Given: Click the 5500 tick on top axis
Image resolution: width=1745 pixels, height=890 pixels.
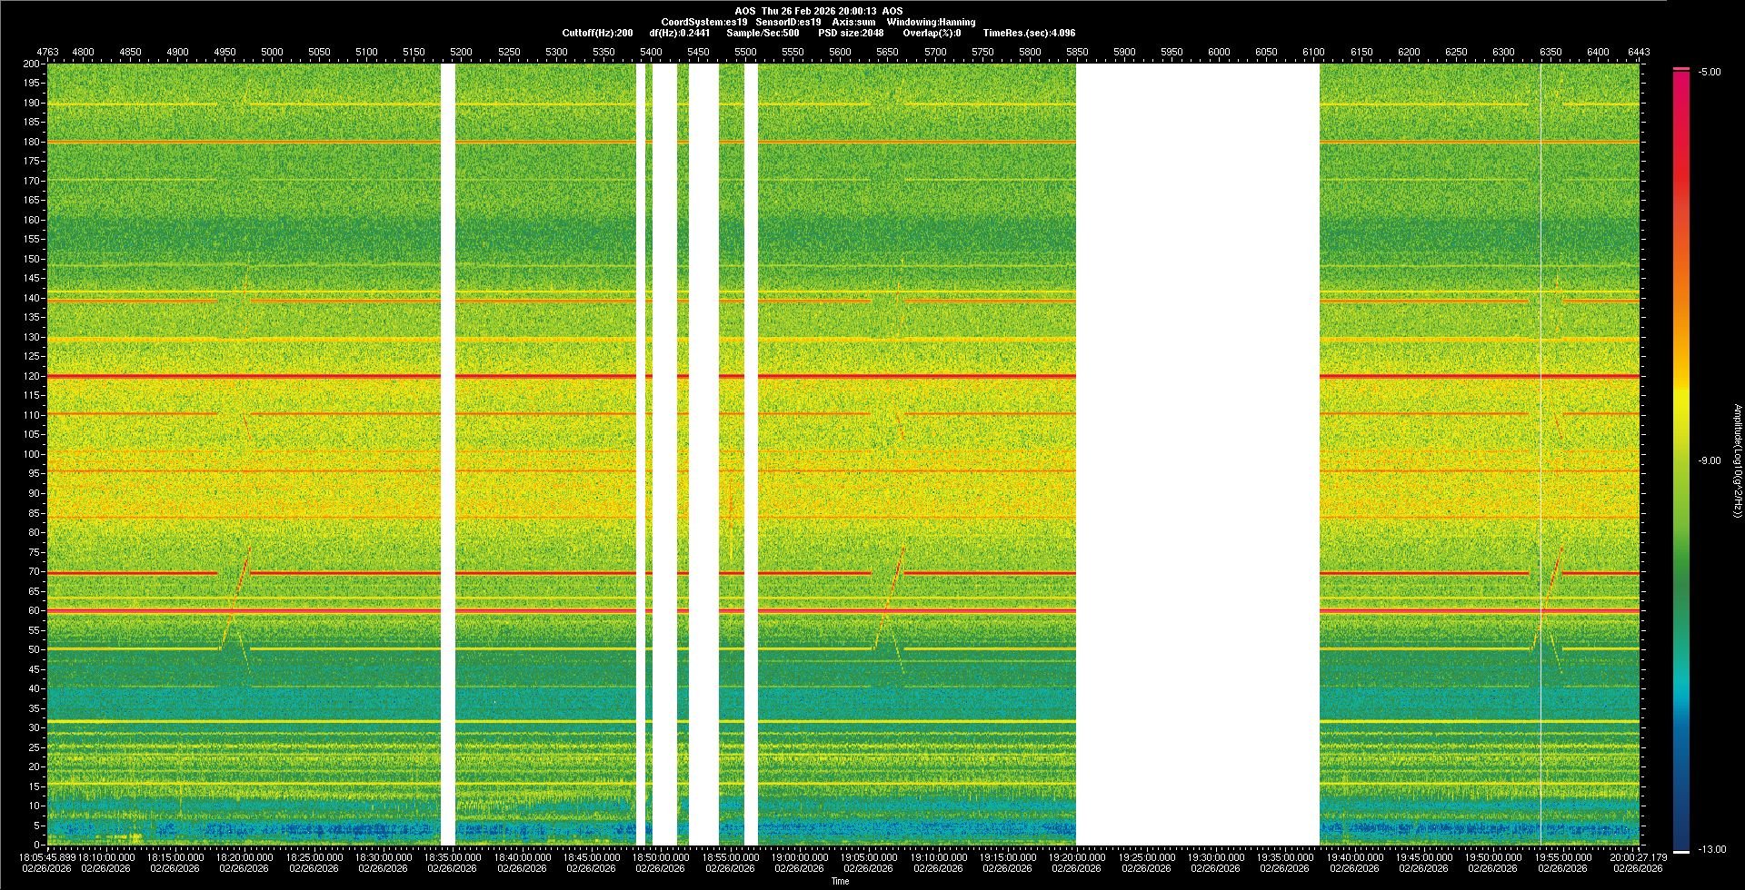Looking at the screenshot, I should [x=745, y=52].
